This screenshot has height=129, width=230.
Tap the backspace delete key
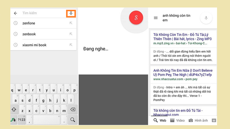73,109
